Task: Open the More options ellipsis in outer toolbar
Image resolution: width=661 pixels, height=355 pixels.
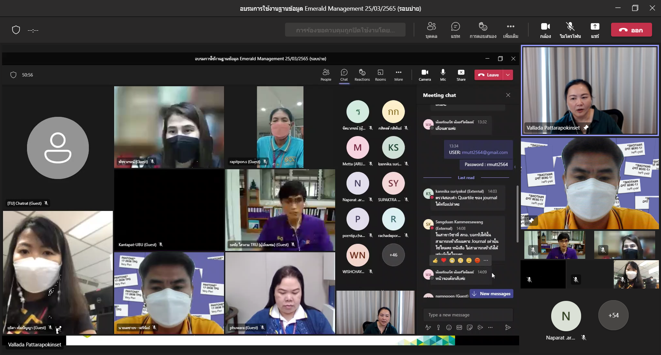Action: coord(510,30)
